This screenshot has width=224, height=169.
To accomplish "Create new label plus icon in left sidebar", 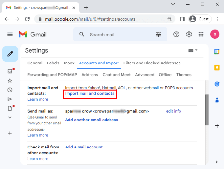I will 10,133.
